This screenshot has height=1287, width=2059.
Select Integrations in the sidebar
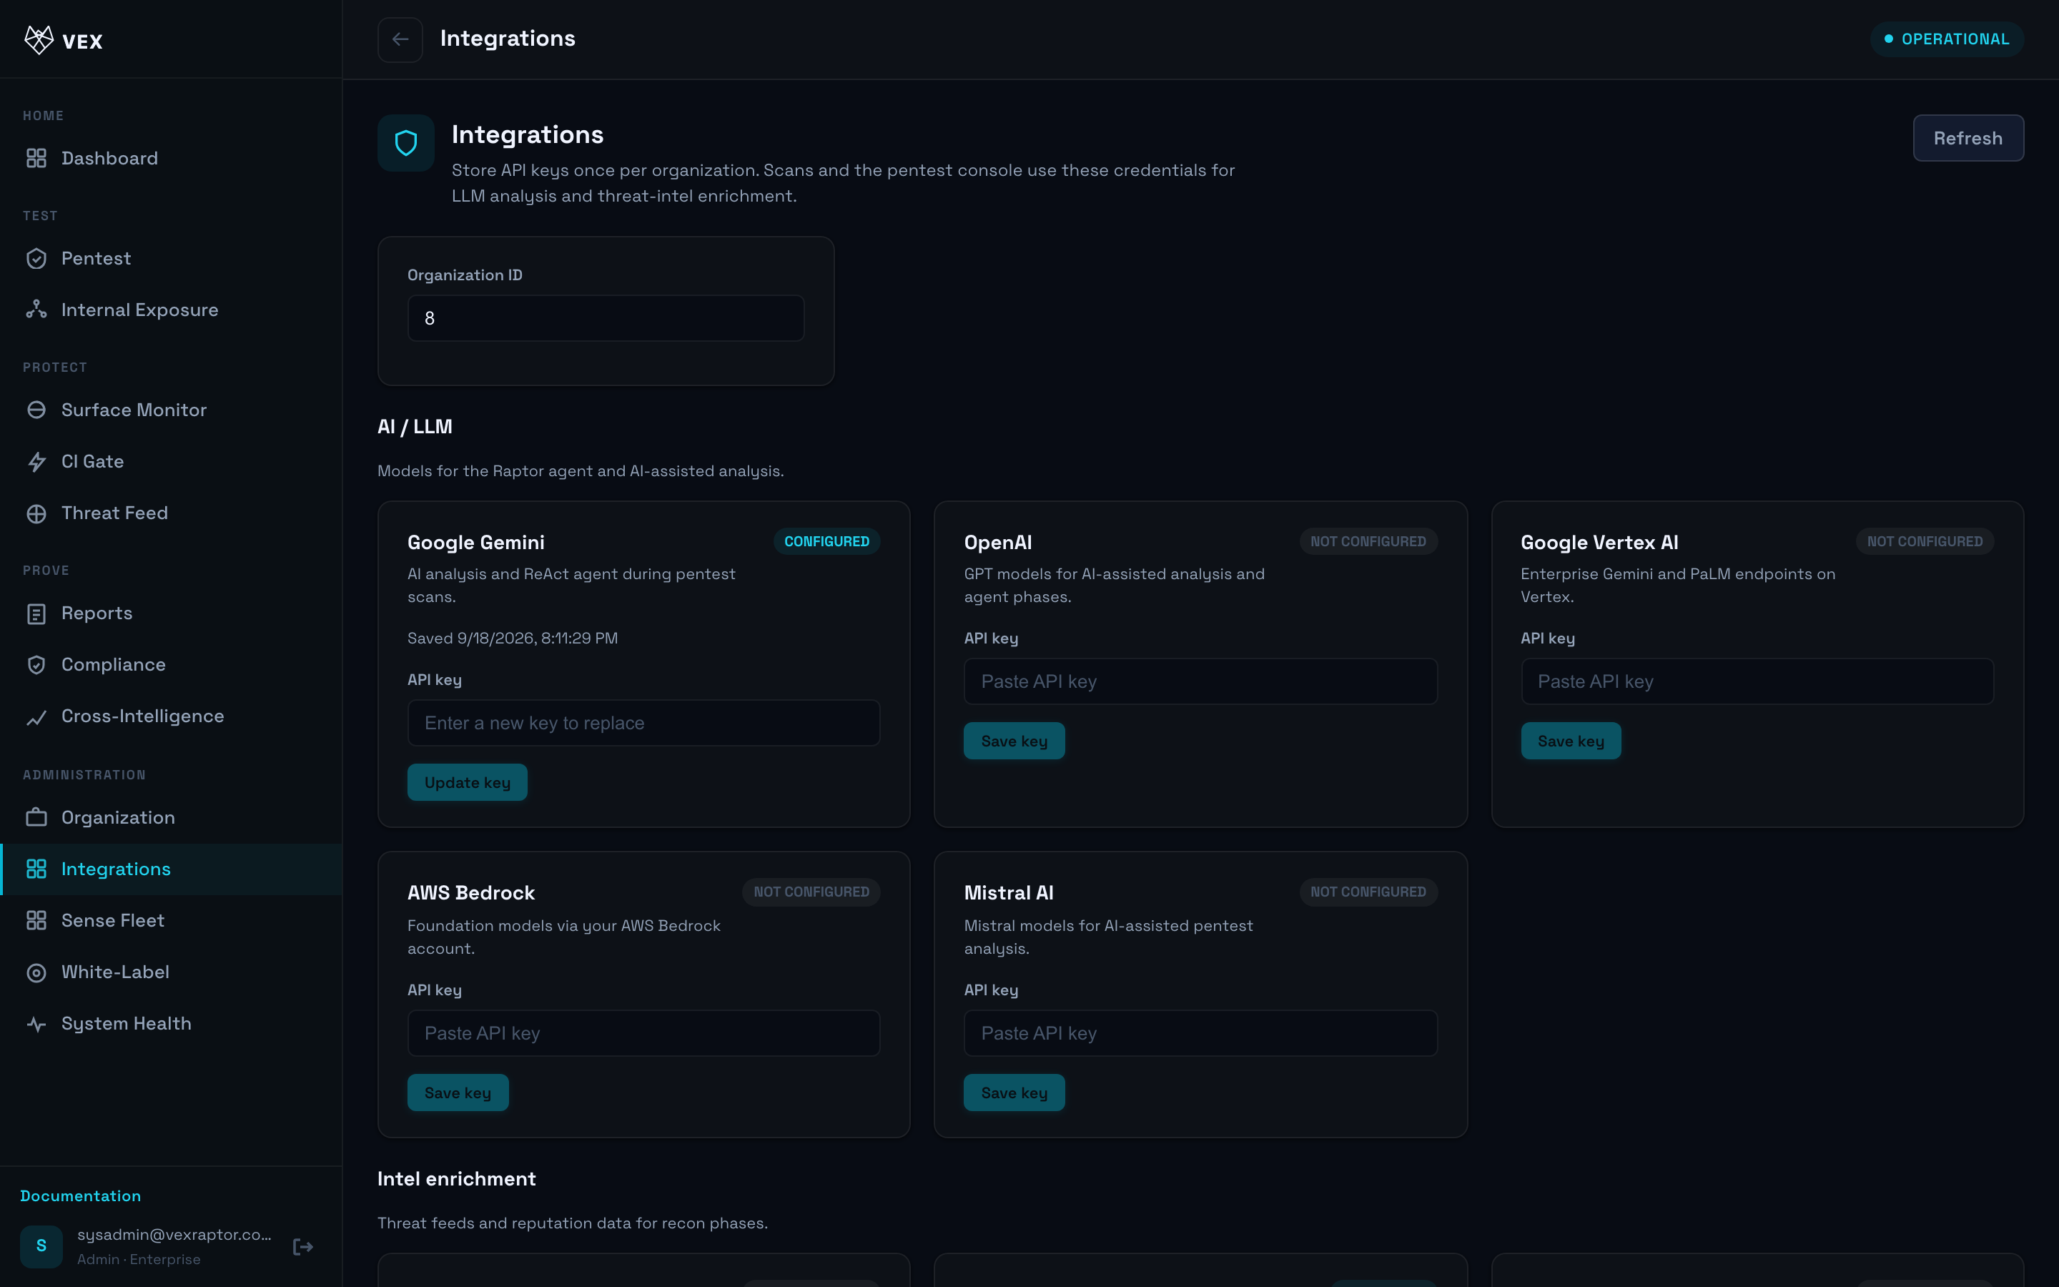[x=171, y=869]
